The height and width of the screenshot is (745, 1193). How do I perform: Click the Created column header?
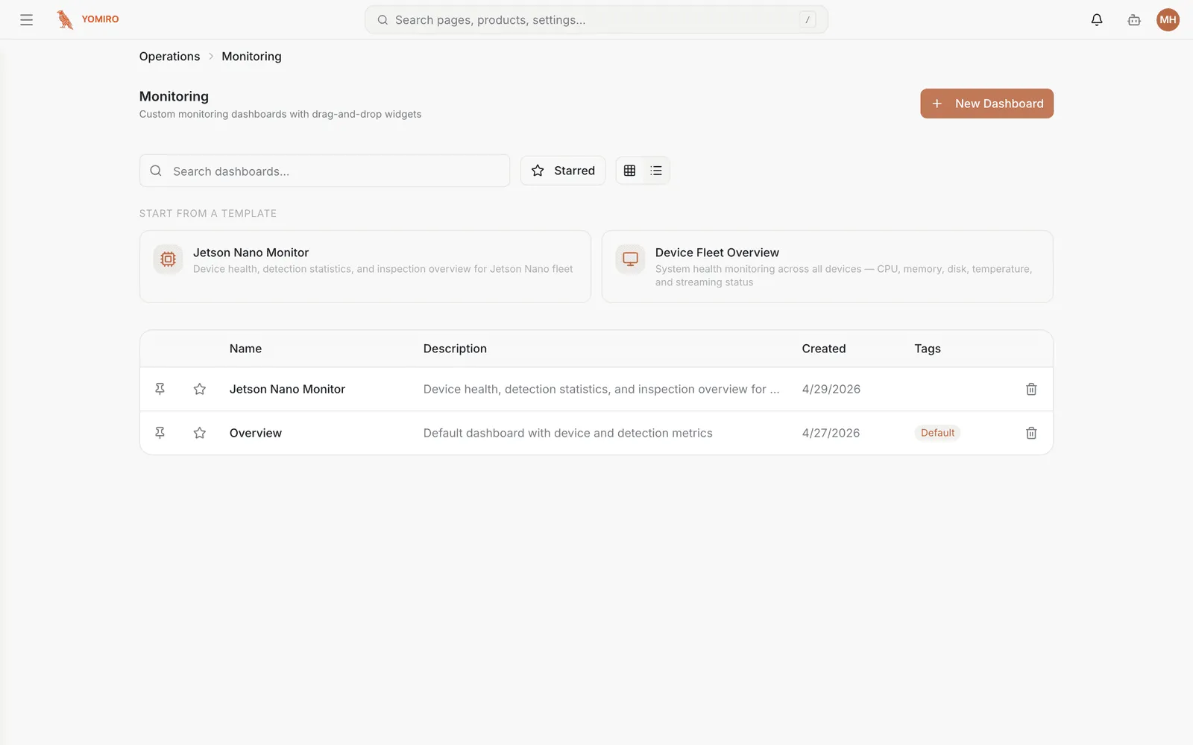coord(824,349)
